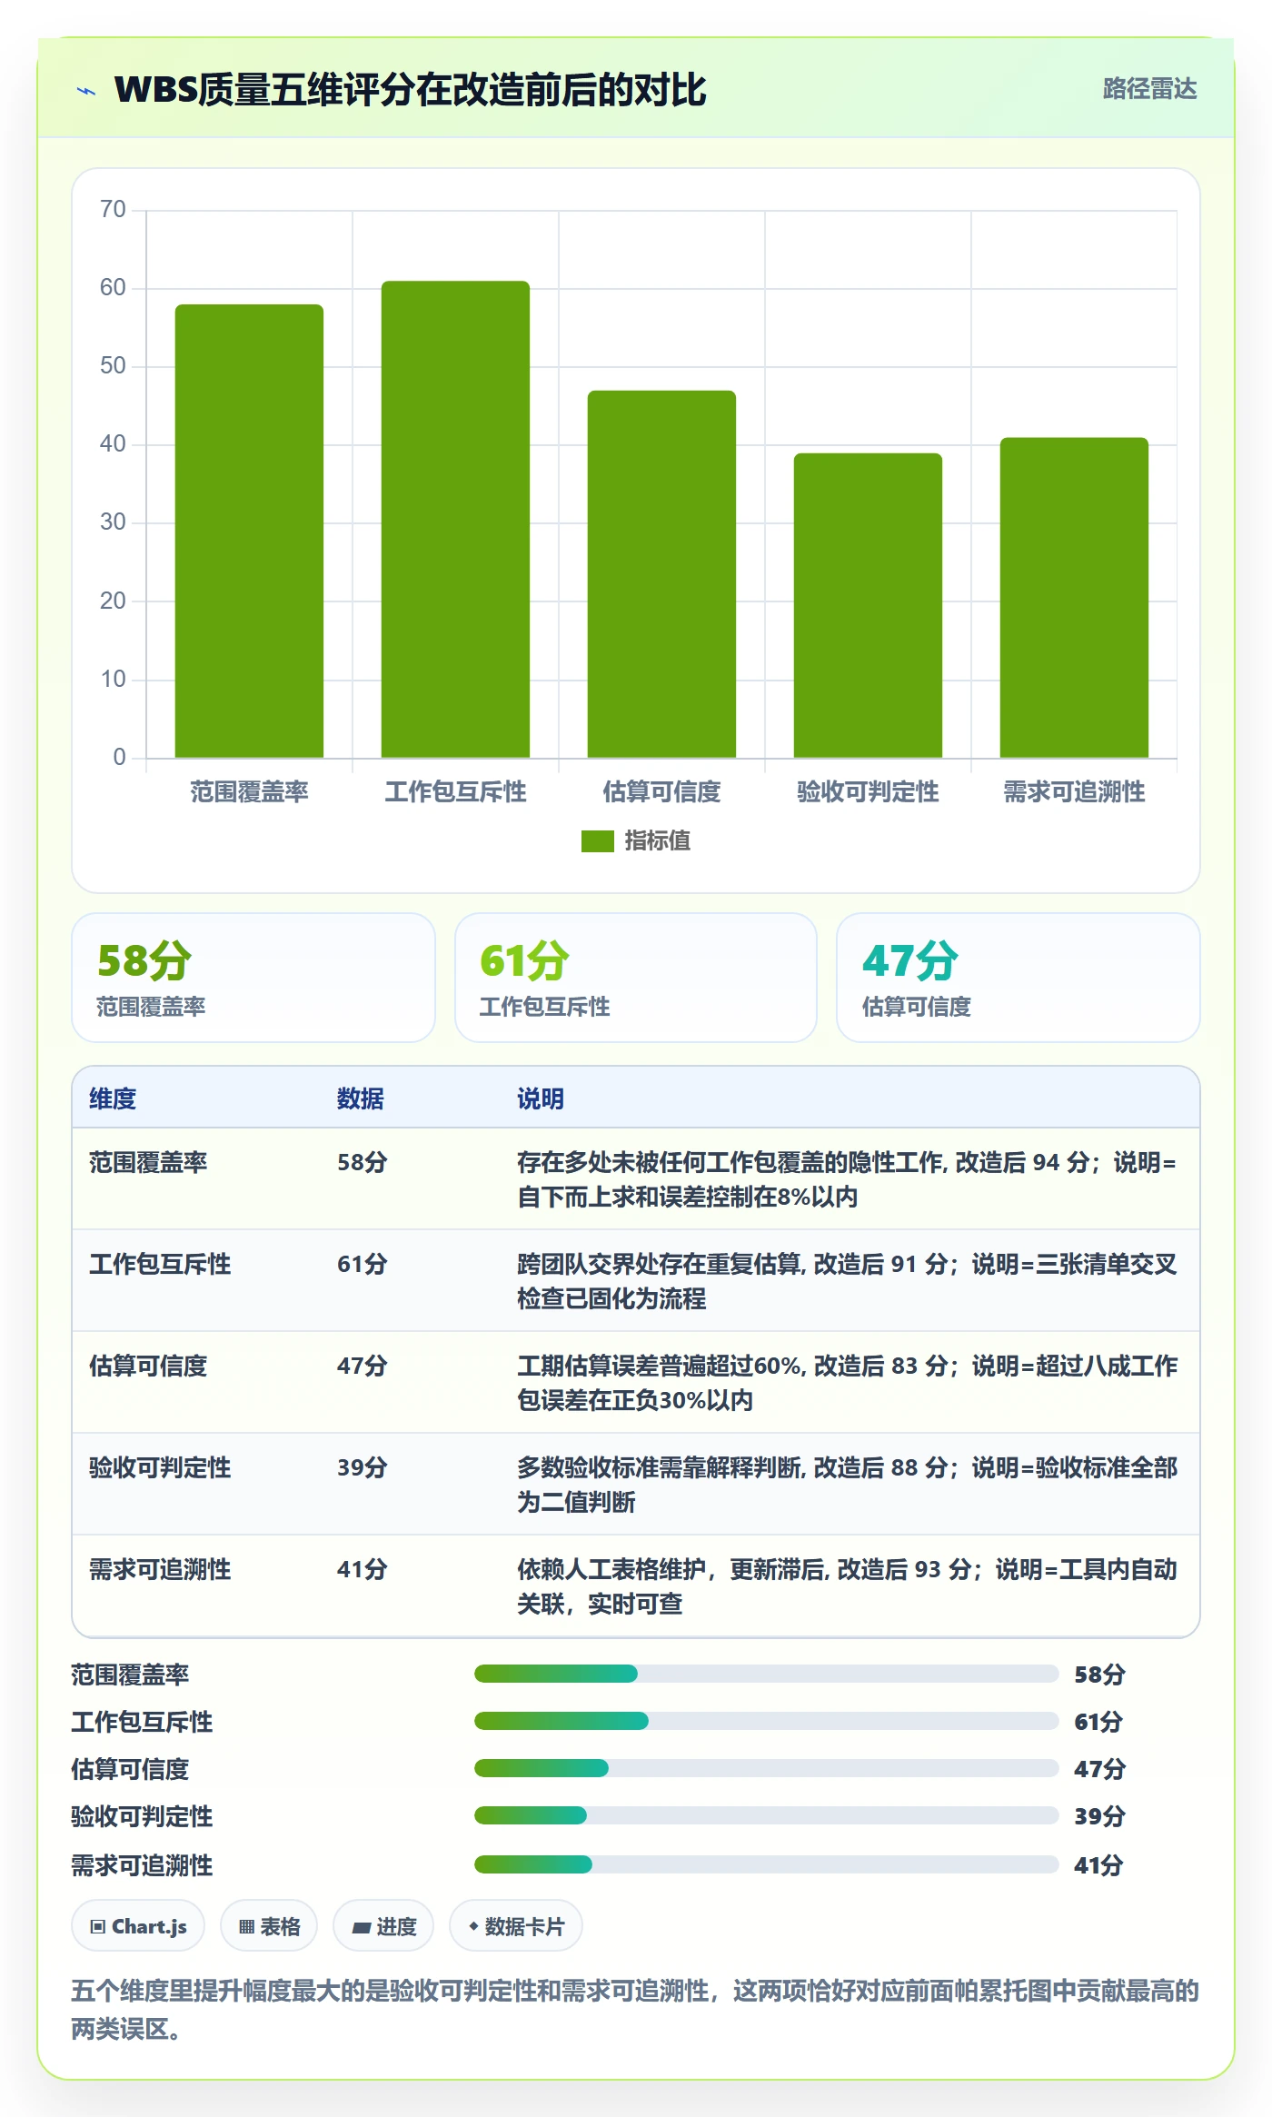Screen dimensions: 1272x2117
Task: Select the Chart.js chip
Action: click(x=138, y=1926)
